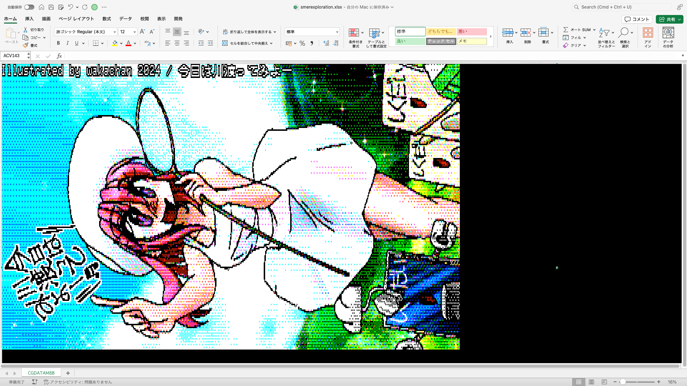687x386 pixels.
Task: Toggle Italic formatting
Action: tap(67, 43)
